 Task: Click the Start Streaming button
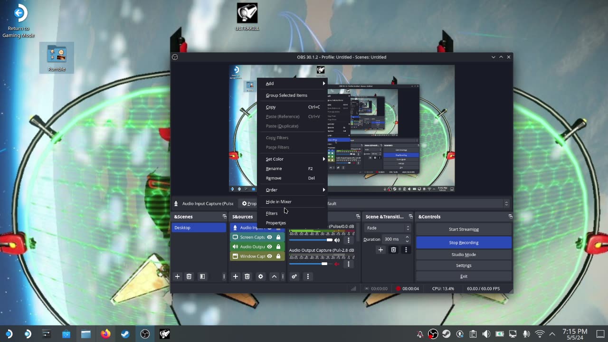(x=464, y=229)
